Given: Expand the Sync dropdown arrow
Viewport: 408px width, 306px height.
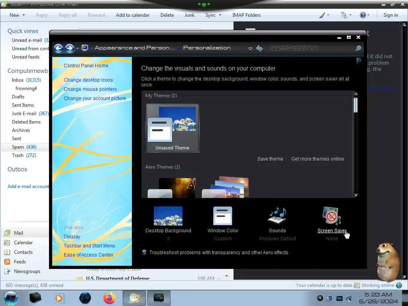Looking at the screenshot, I should coord(220,15).
